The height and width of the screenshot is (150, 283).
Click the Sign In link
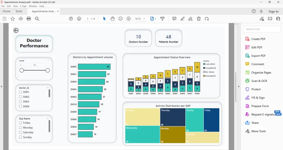(x=273, y=12)
